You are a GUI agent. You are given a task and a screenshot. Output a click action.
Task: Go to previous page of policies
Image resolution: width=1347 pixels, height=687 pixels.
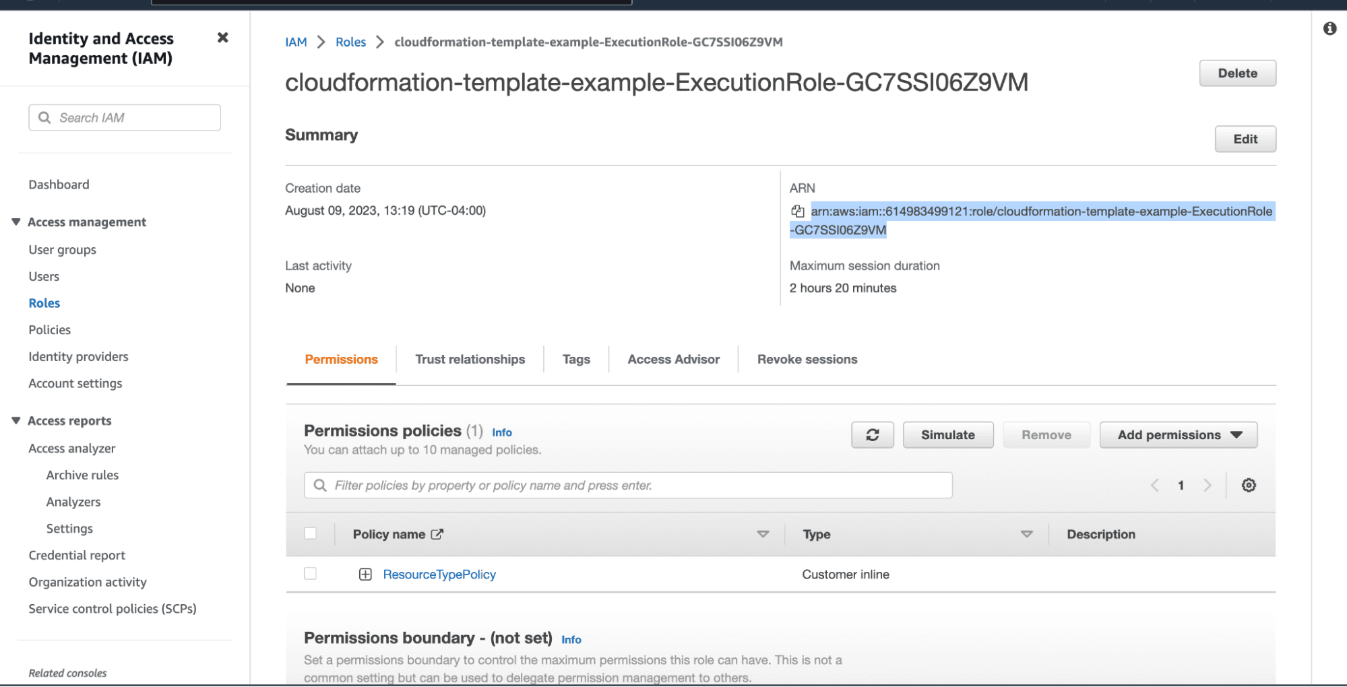click(x=1155, y=486)
